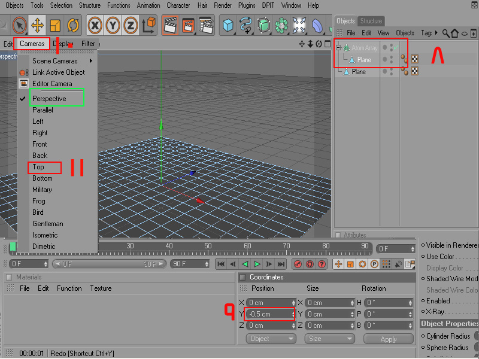The width and height of the screenshot is (479, 359).
Task: Click Object Manager new window icon
Action: pyautogui.click(x=474, y=33)
